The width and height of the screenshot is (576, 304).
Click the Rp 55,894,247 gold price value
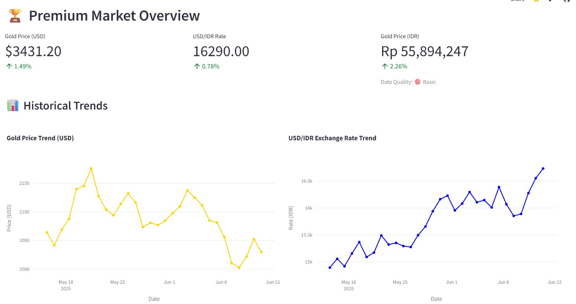click(x=424, y=51)
